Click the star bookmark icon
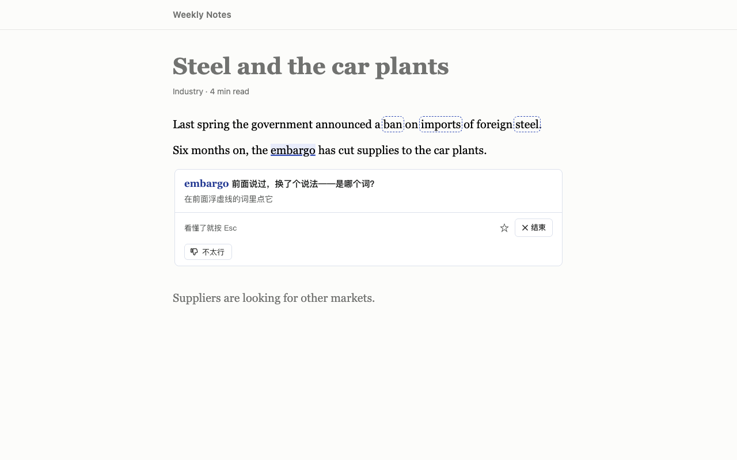The width and height of the screenshot is (737, 460). (x=504, y=228)
